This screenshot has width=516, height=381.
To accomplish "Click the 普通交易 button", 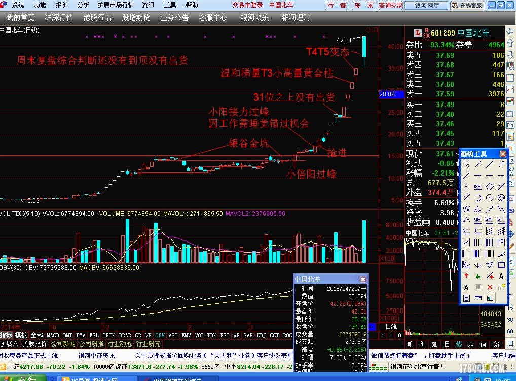I will (391, 5).
